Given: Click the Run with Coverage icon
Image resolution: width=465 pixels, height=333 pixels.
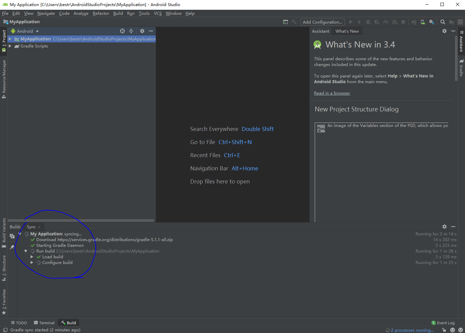Looking at the screenshot, I should [x=377, y=22].
